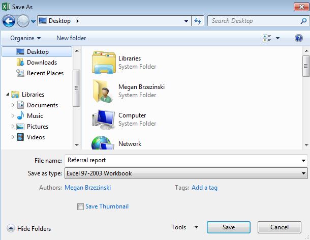The height and width of the screenshot is (240, 310).
Task: Select the Network globe icon
Action: (103, 143)
